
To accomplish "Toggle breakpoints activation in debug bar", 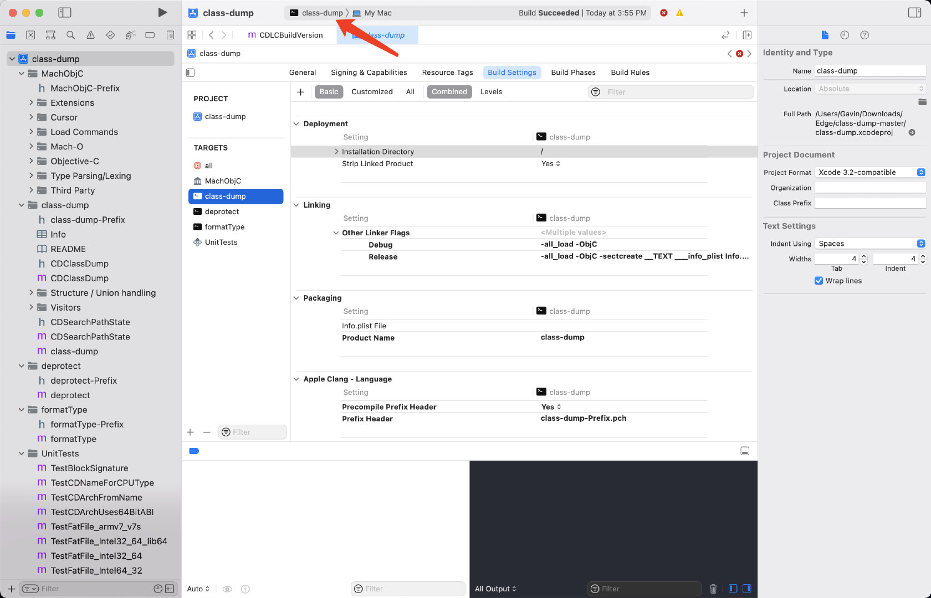I will tap(194, 451).
